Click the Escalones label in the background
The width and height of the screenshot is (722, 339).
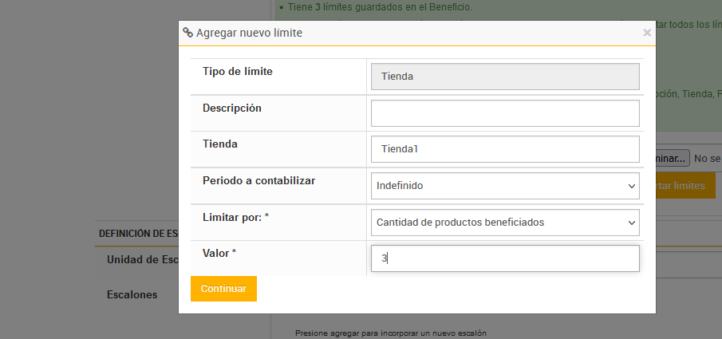click(132, 294)
